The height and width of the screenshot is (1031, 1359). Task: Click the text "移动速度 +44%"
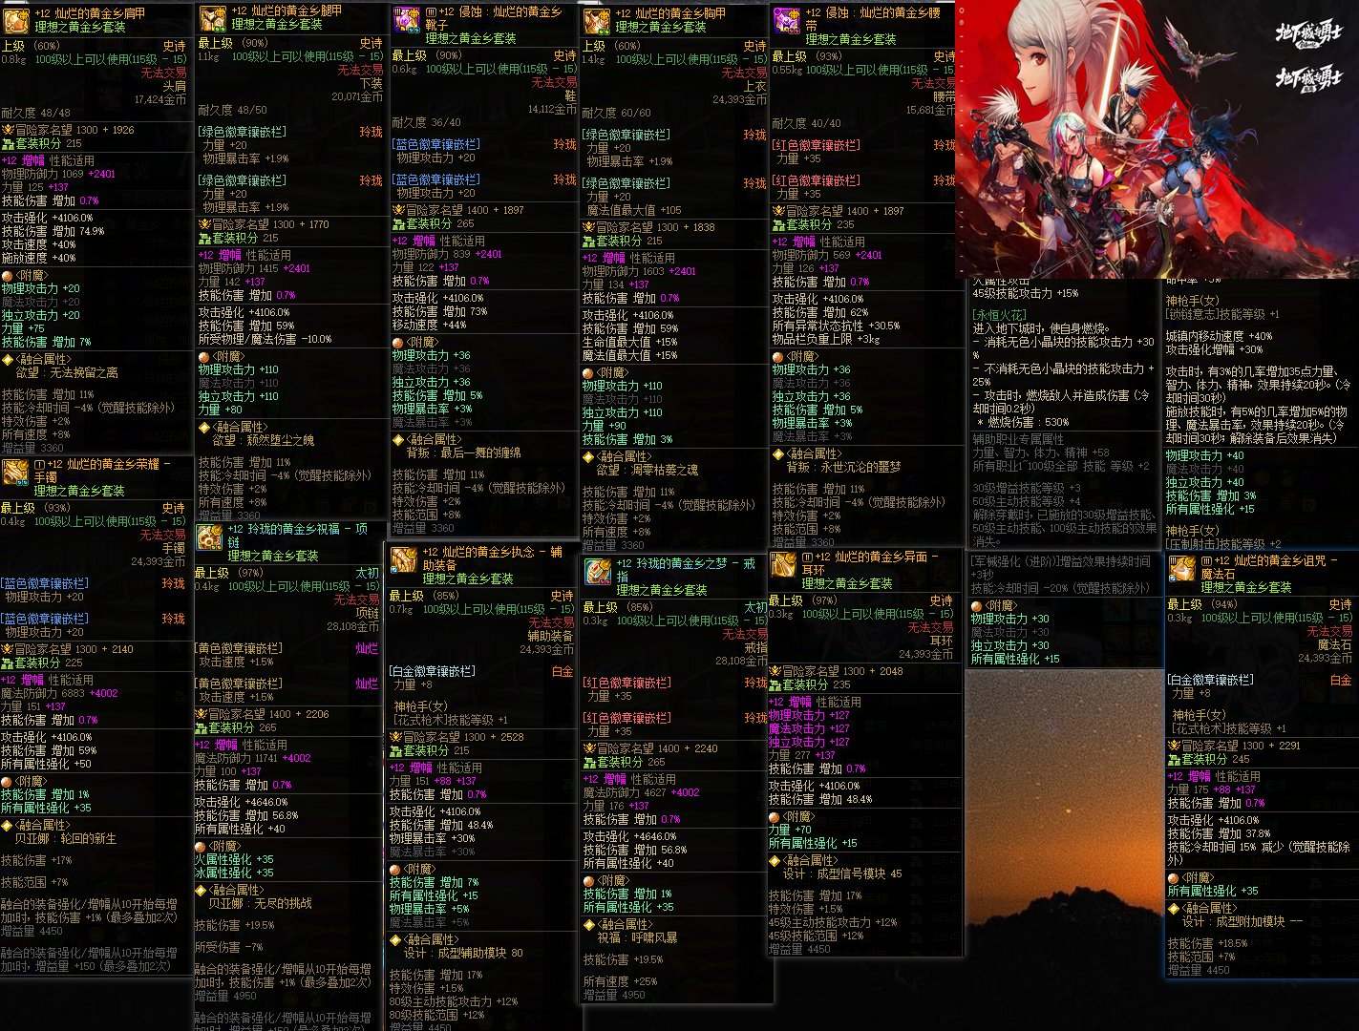430,325
